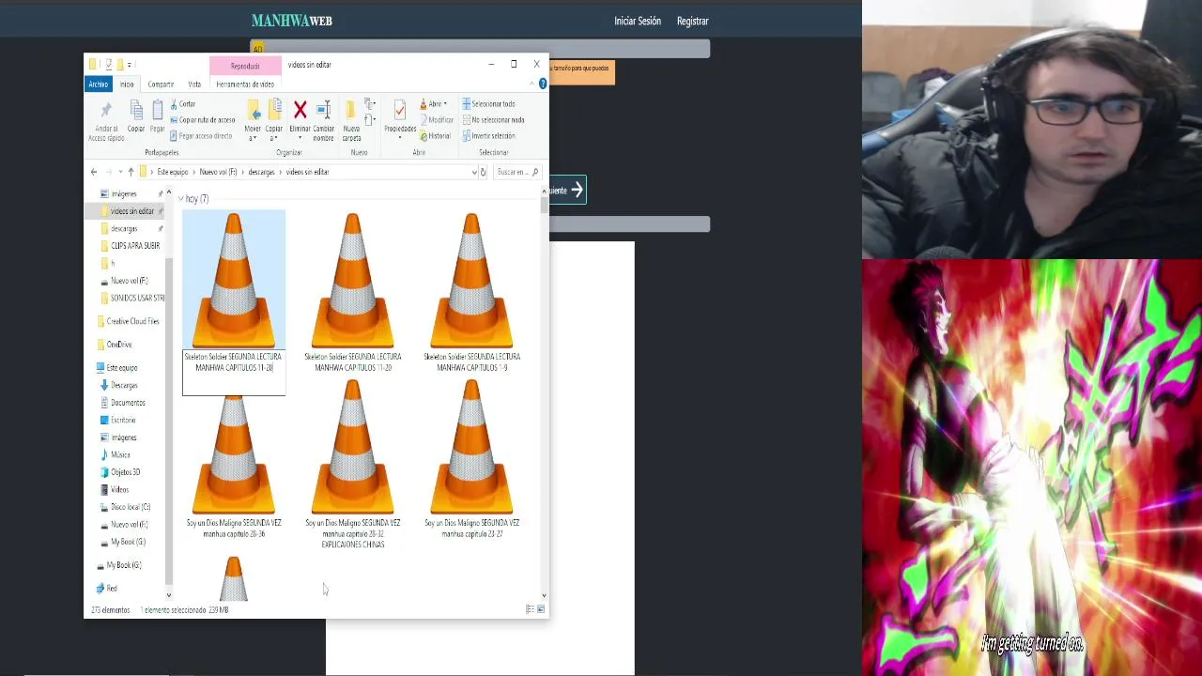Open Explorer help question mark icon
The width and height of the screenshot is (1202, 676).
point(543,84)
